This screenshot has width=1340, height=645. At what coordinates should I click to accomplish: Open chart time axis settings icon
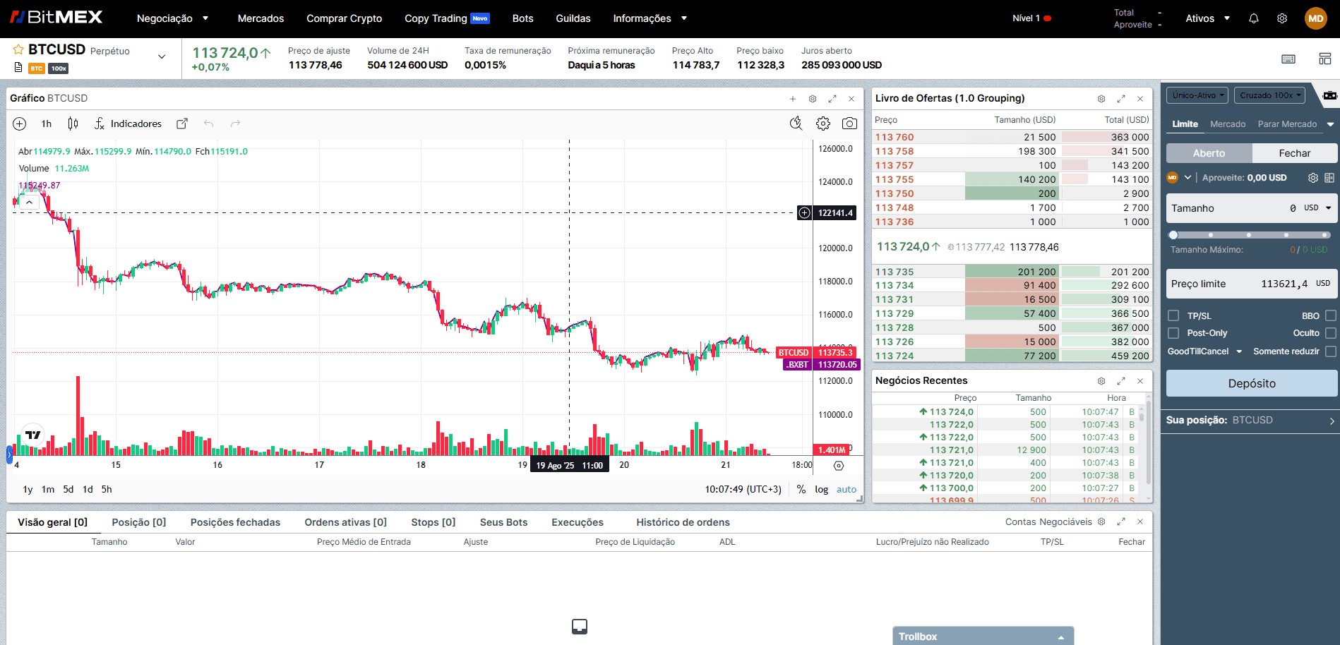(x=839, y=466)
